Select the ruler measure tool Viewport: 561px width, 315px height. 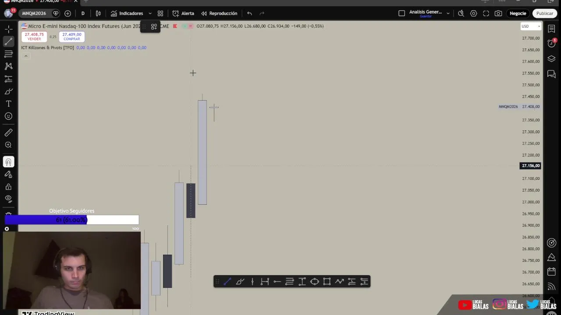click(x=8, y=133)
